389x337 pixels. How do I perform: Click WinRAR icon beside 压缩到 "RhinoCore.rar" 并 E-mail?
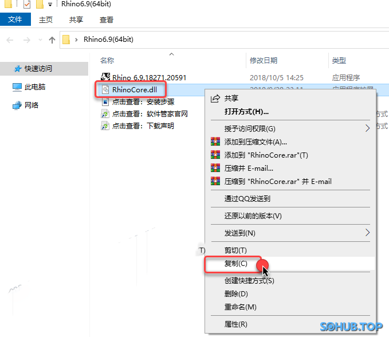click(x=215, y=181)
